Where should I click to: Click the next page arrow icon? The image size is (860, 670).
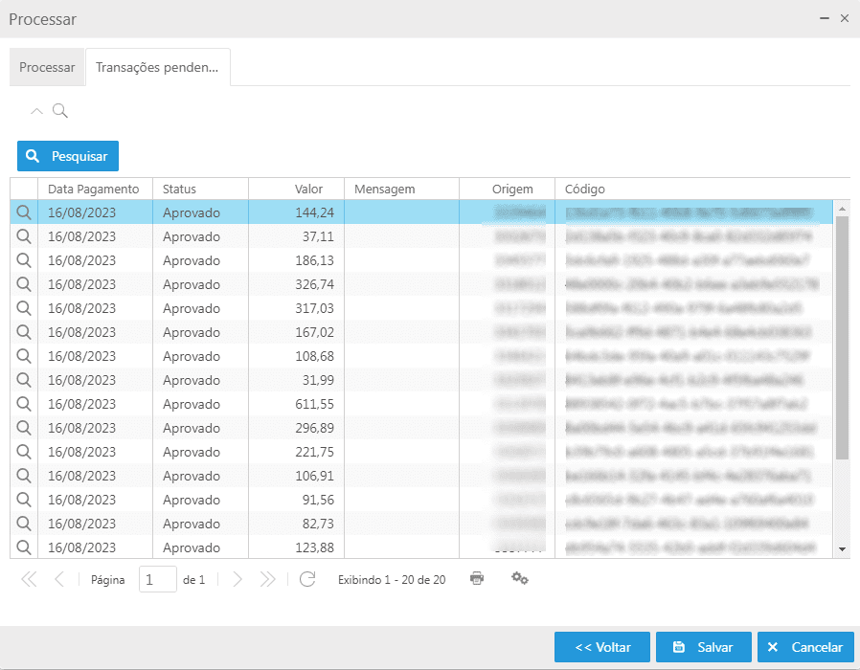[237, 579]
